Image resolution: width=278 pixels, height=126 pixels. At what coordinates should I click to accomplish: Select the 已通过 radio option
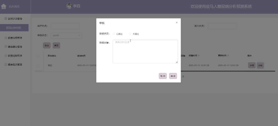tap(114, 34)
